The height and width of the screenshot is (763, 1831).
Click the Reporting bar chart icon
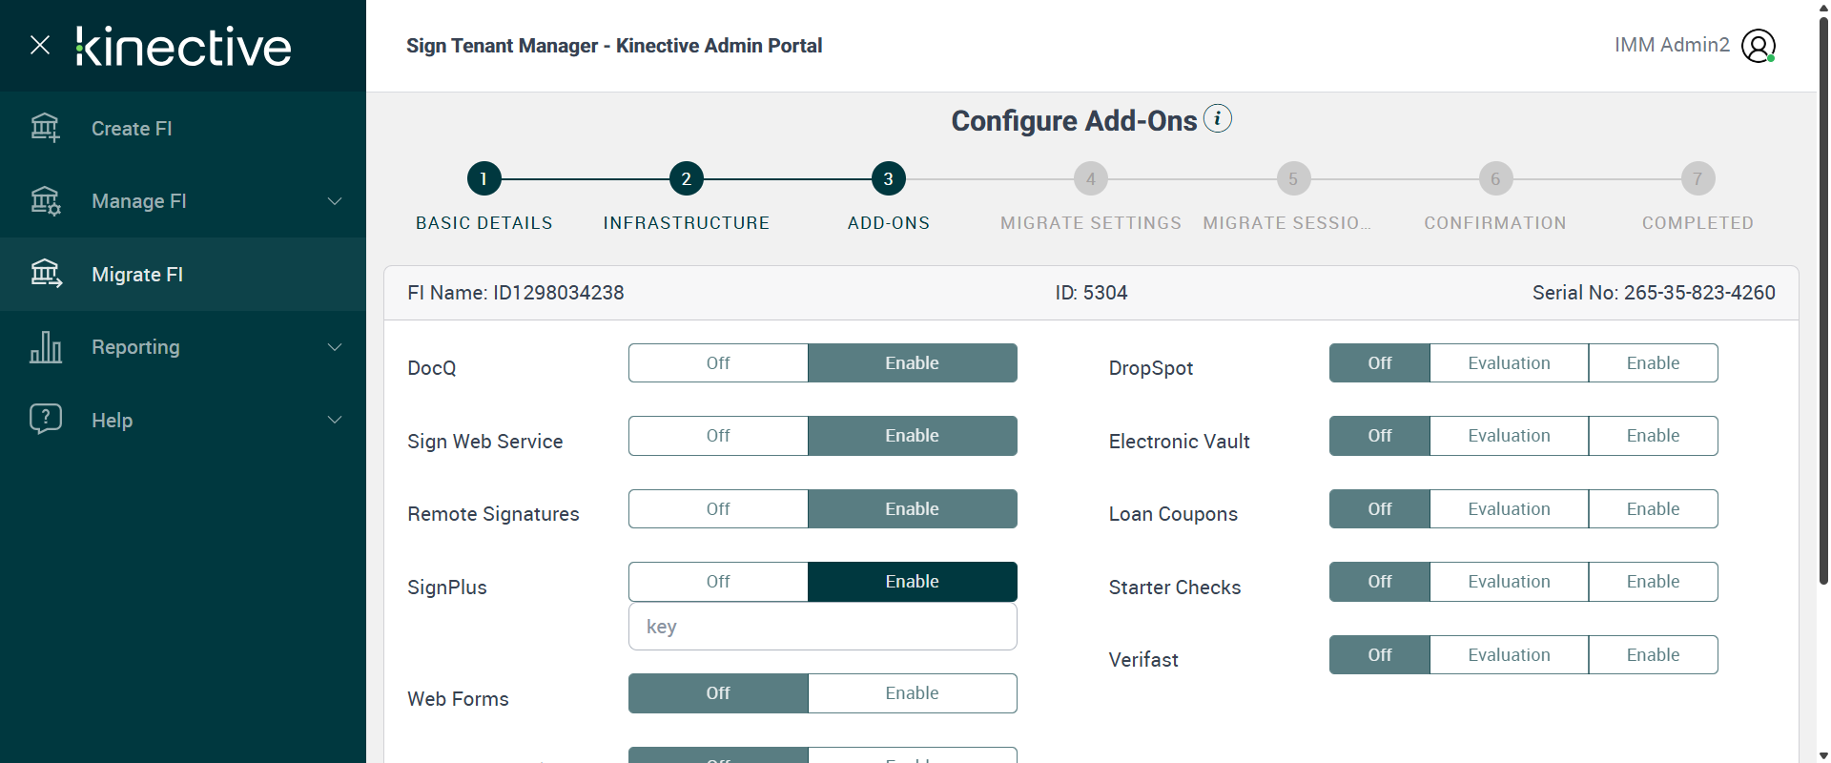point(45,347)
